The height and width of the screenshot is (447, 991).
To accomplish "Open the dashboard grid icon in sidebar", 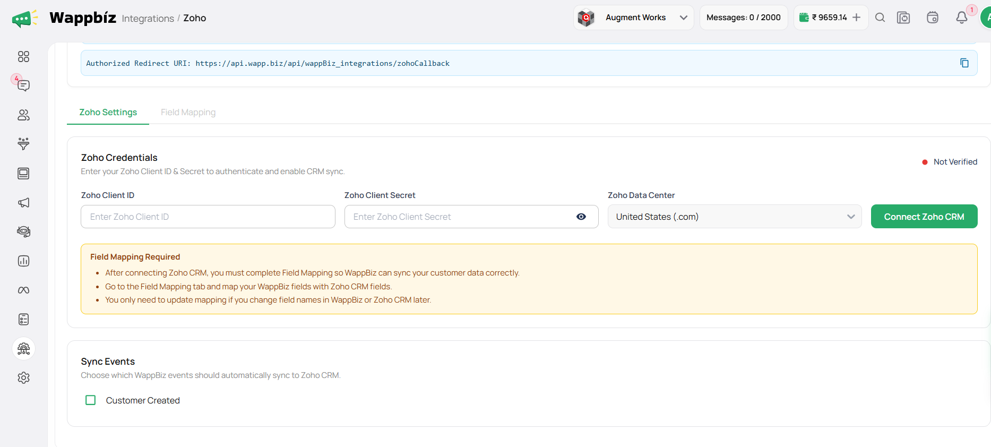I will click(x=23, y=57).
